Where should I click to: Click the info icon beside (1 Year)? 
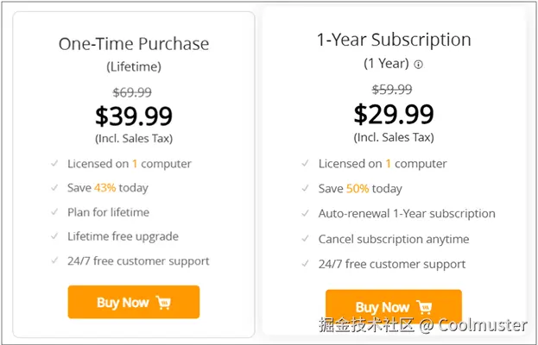coord(419,65)
